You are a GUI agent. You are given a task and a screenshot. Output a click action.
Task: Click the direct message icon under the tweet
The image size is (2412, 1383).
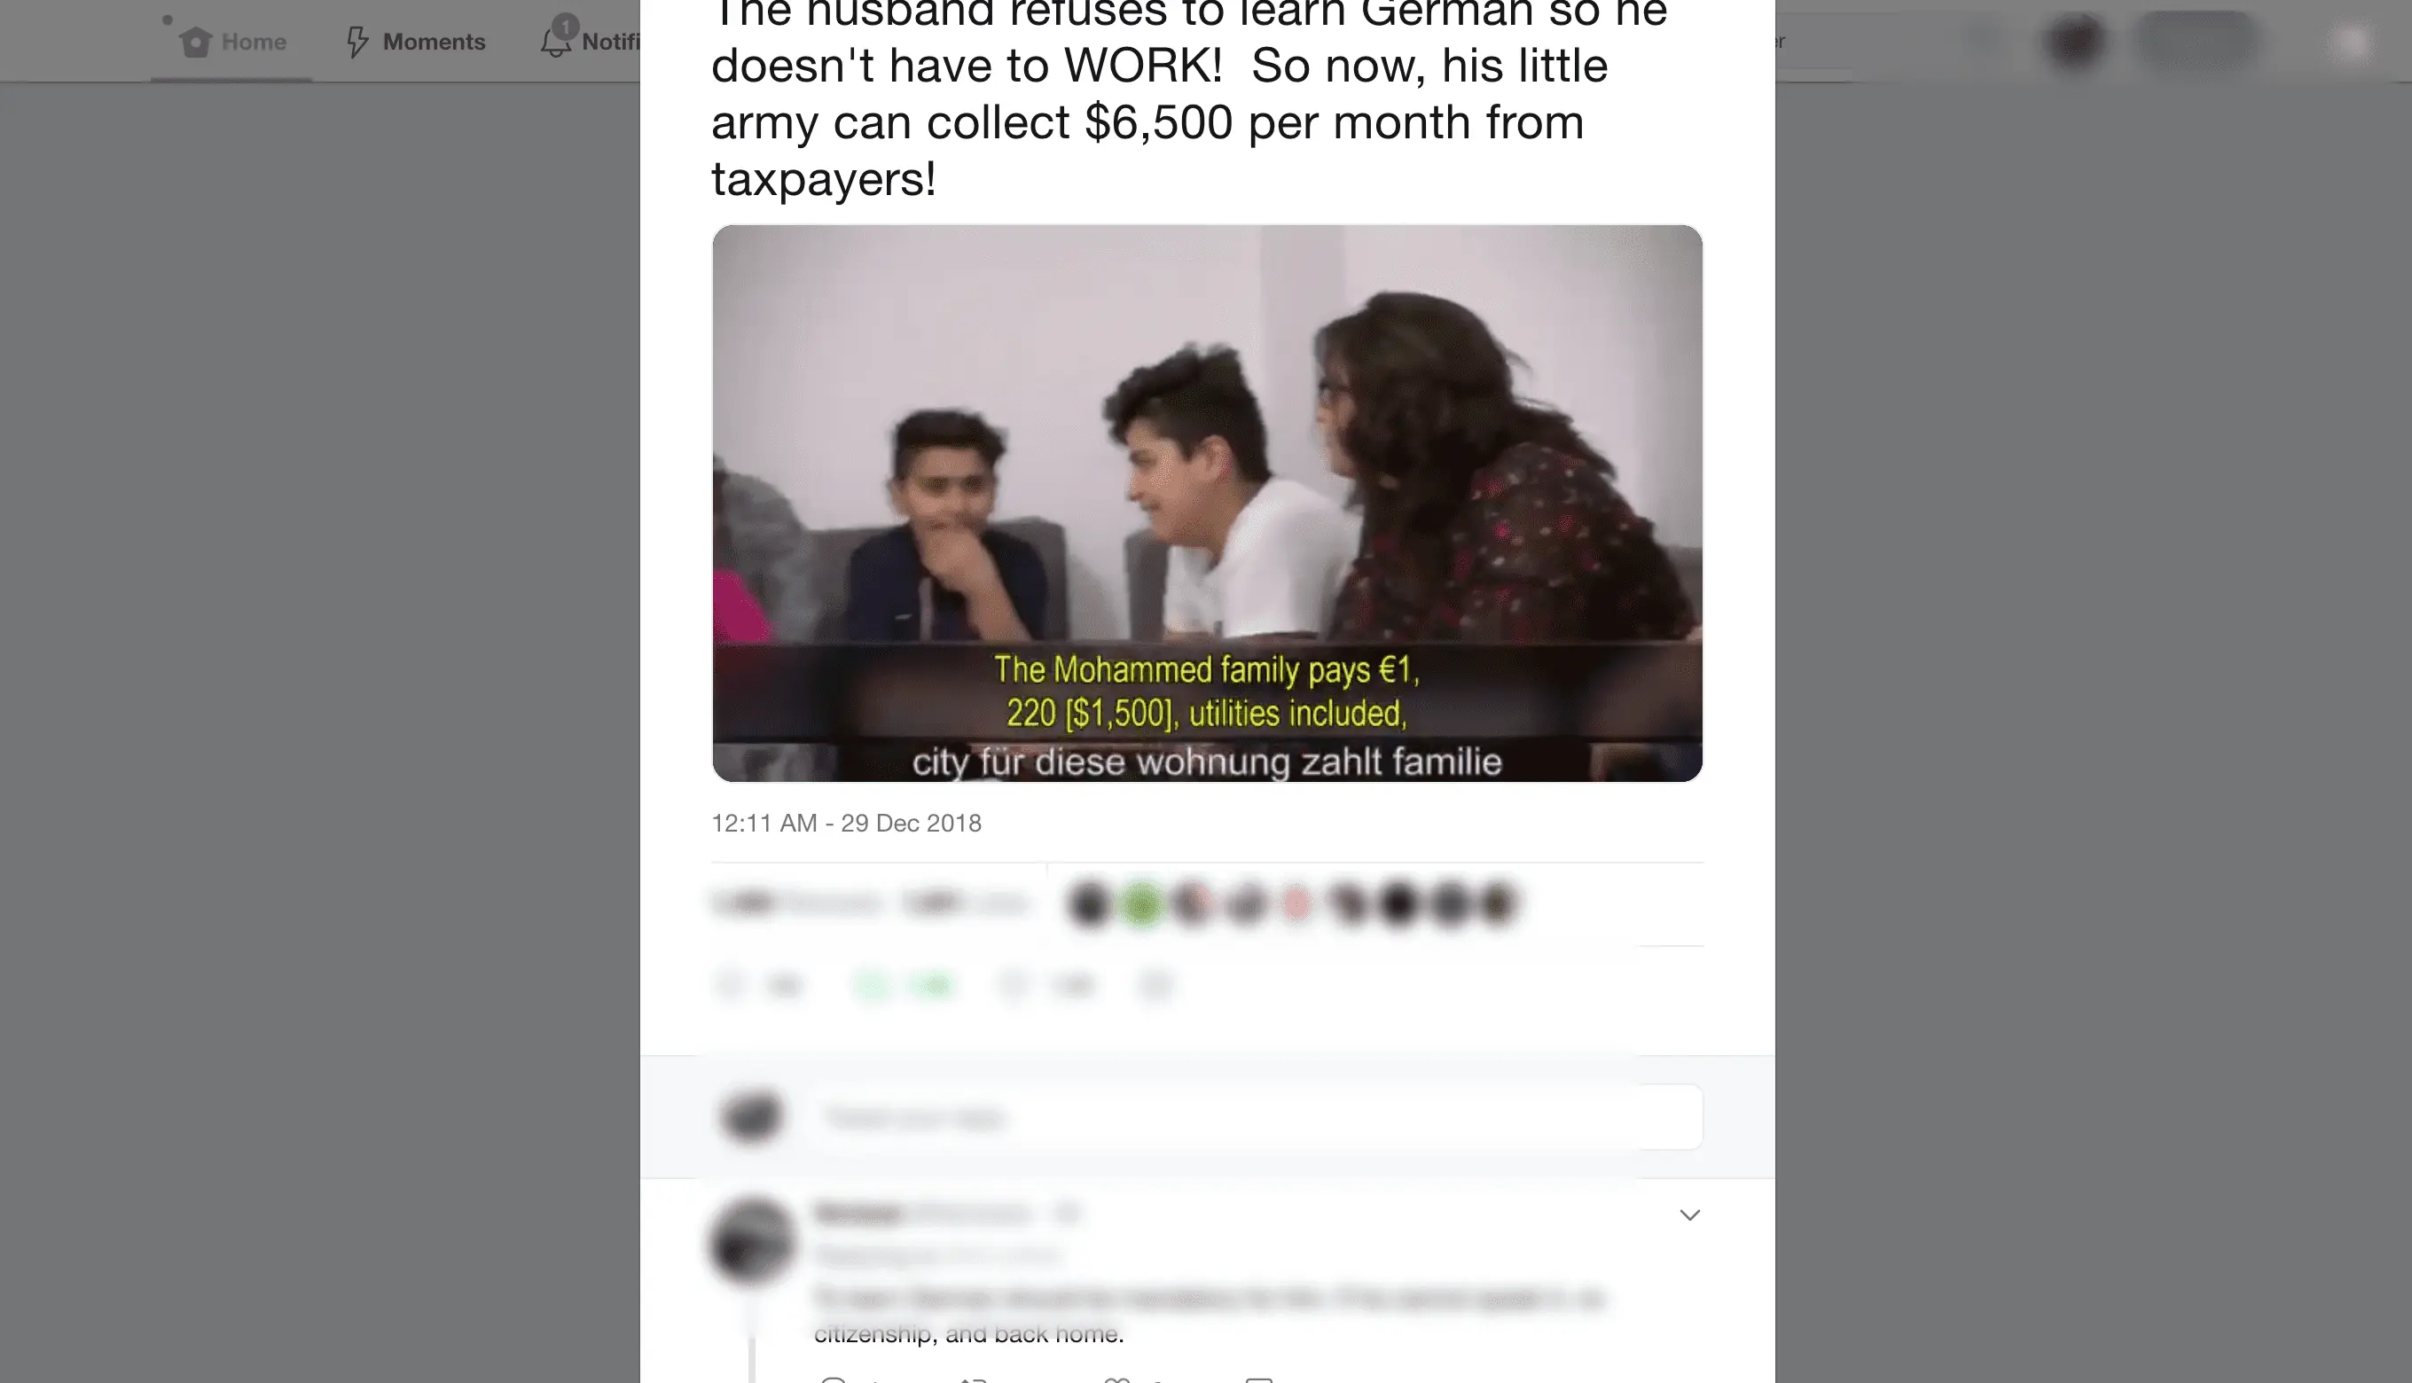pyautogui.click(x=1155, y=986)
